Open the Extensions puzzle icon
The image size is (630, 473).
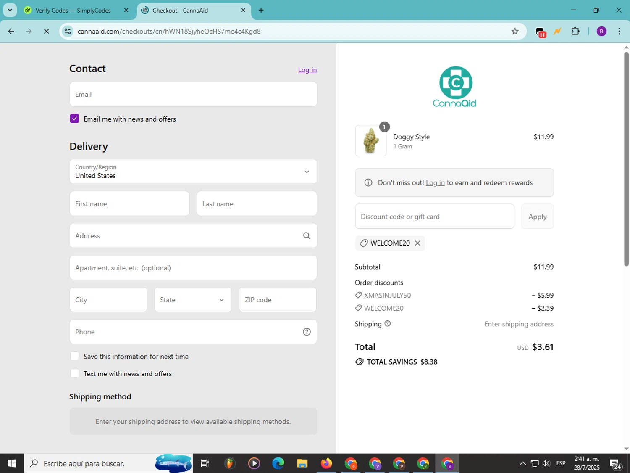575,31
